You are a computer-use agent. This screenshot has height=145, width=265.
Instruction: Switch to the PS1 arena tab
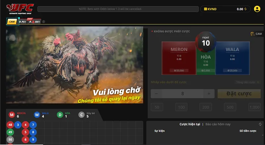coord(23,22)
